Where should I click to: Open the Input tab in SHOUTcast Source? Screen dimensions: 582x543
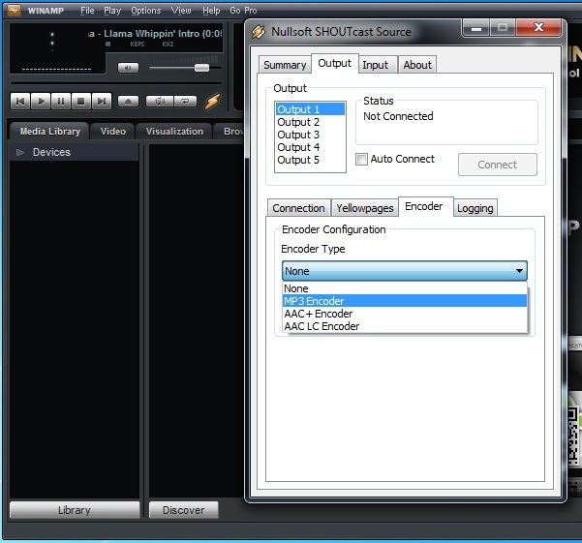(376, 65)
